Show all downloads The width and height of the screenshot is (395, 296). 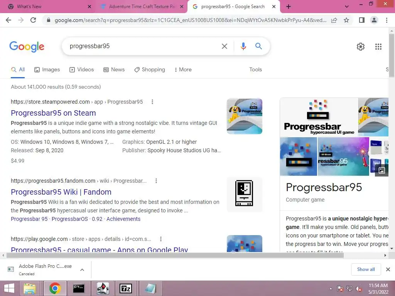point(366,269)
